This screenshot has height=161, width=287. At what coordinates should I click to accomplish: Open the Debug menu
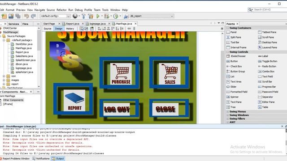pos(79,10)
